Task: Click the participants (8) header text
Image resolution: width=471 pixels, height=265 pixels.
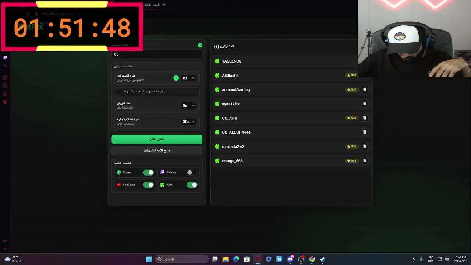Action: [224, 46]
